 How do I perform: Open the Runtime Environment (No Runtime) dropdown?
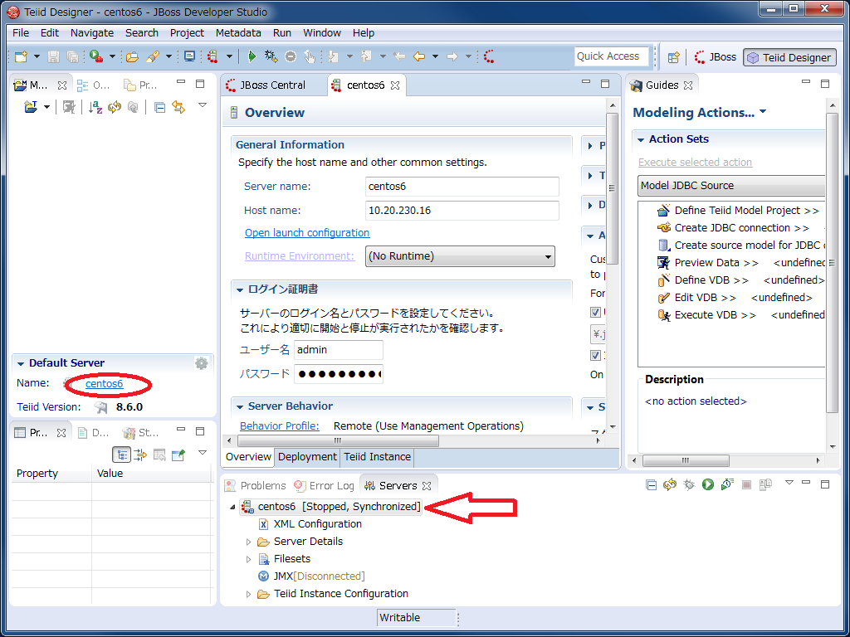[460, 256]
